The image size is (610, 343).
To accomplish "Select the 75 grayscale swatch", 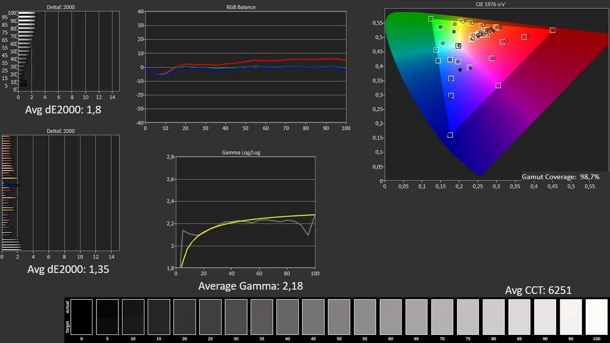I will coord(468,317).
